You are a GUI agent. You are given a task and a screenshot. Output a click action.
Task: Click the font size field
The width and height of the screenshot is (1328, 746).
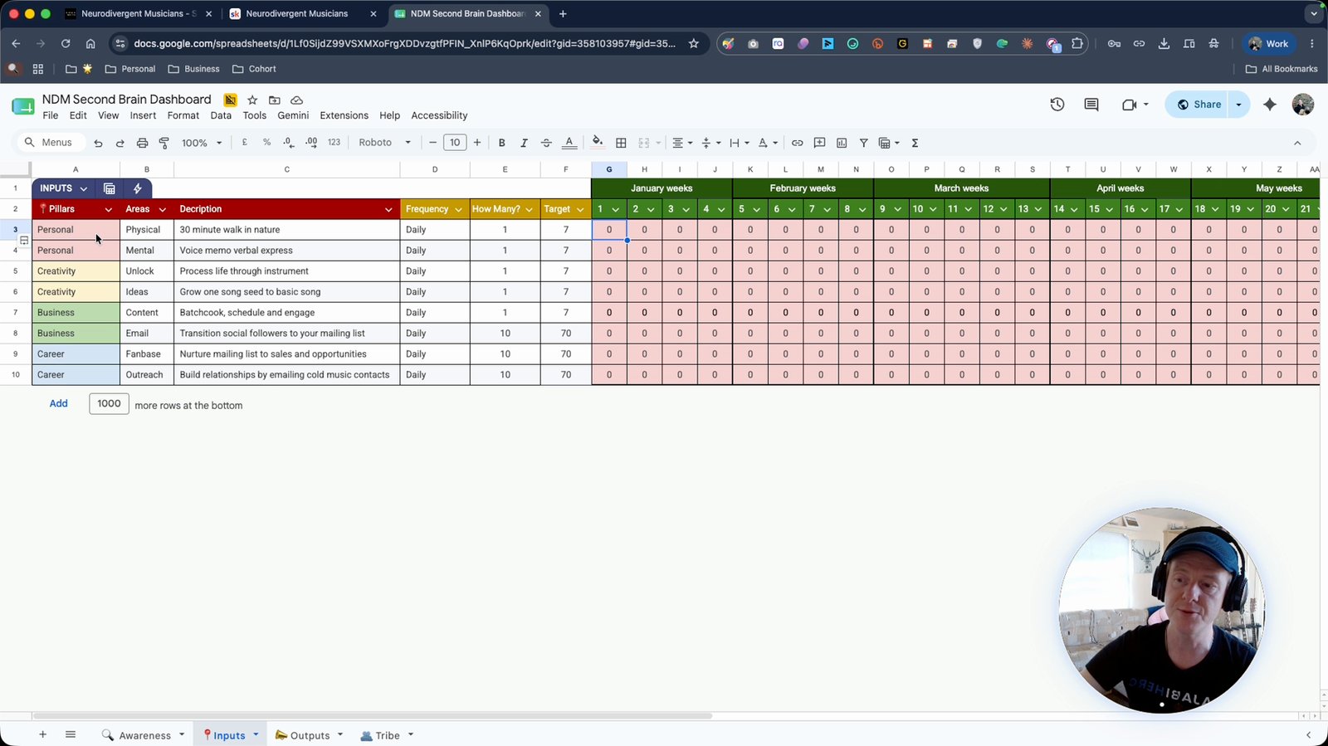[x=455, y=143]
